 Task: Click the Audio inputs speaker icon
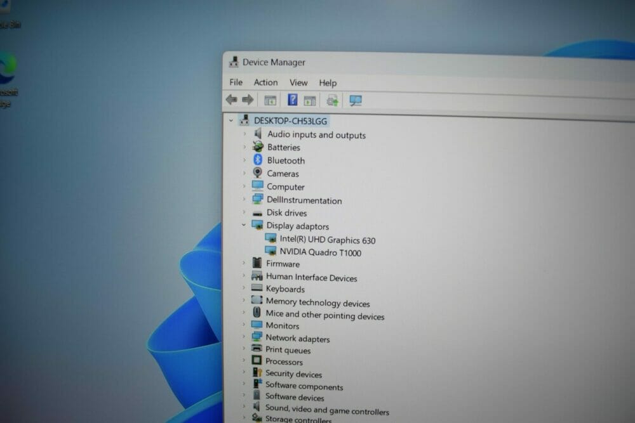[258, 133]
